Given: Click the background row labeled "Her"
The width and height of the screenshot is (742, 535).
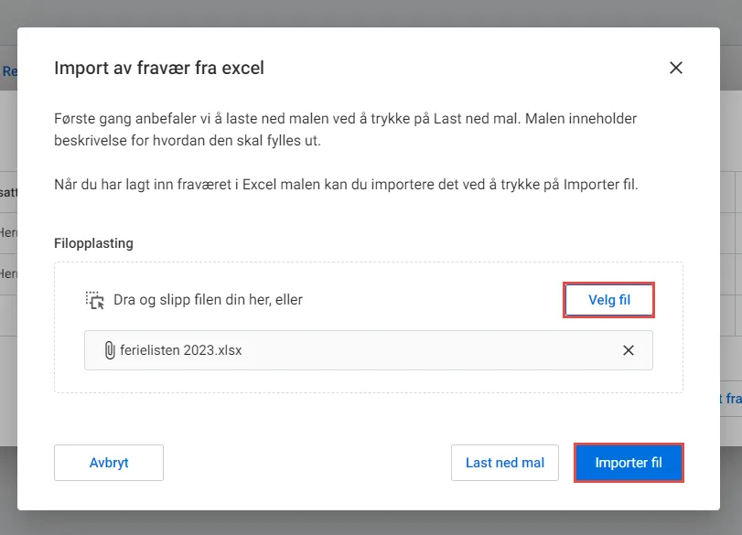Looking at the screenshot, I should (x=8, y=233).
